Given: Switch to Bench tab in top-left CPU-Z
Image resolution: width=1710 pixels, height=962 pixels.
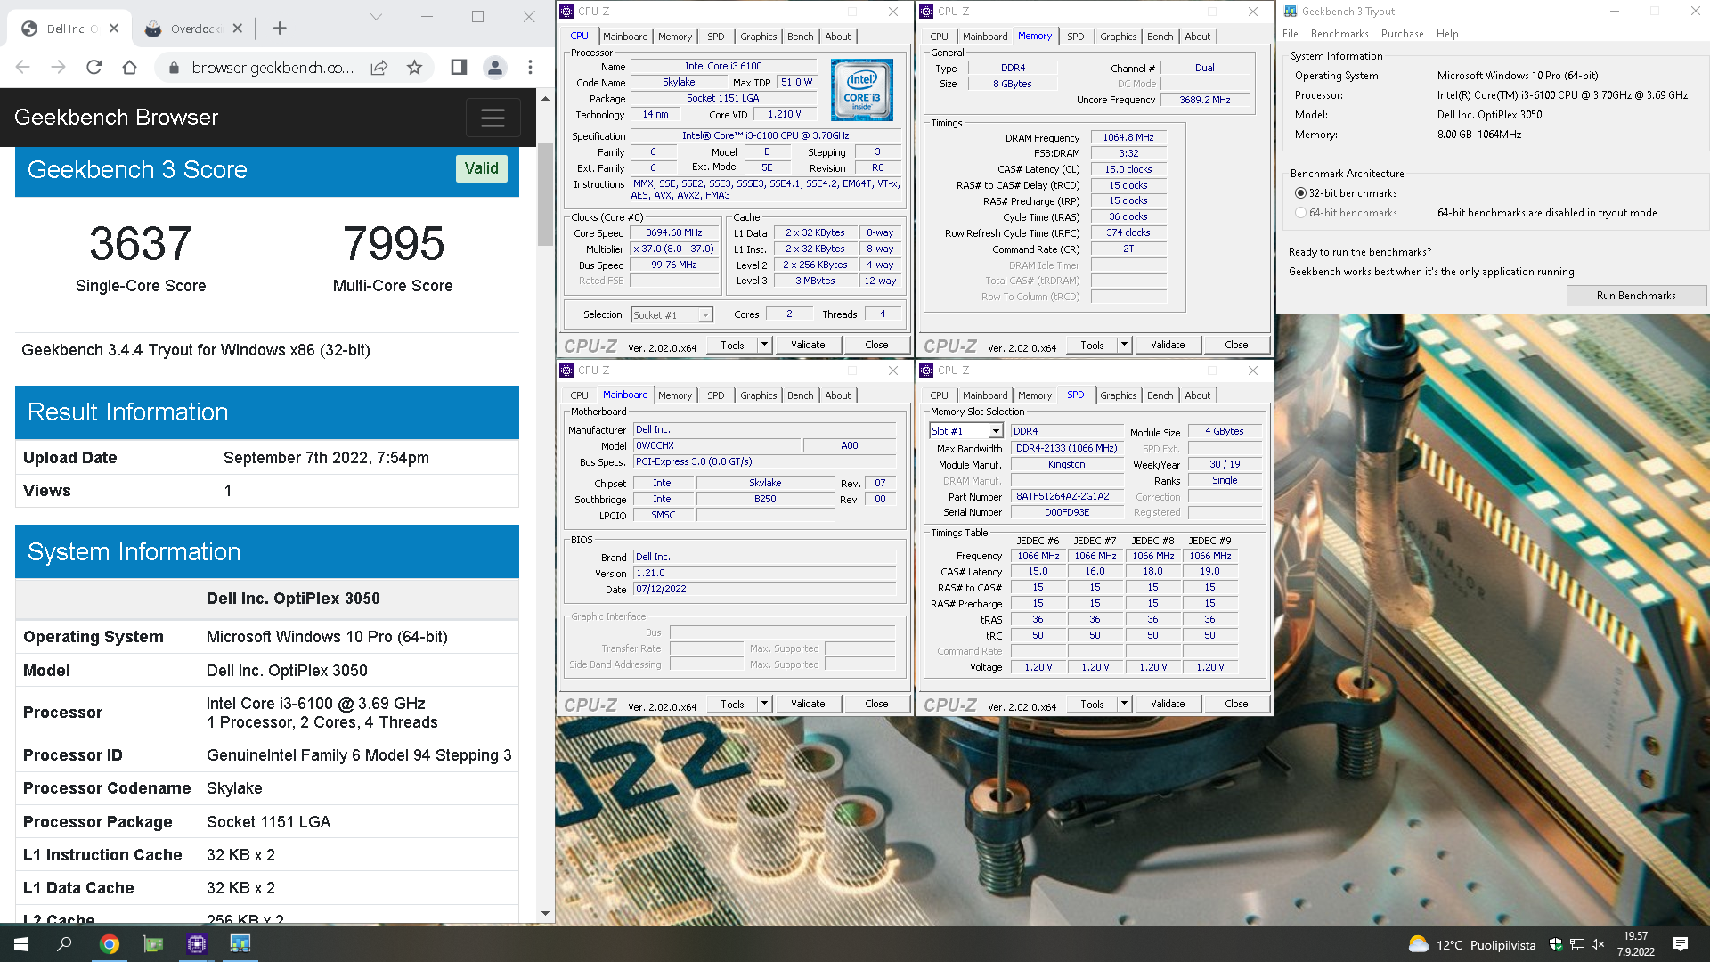Looking at the screenshot, I should pyautogui.click(x=800, y=37).
